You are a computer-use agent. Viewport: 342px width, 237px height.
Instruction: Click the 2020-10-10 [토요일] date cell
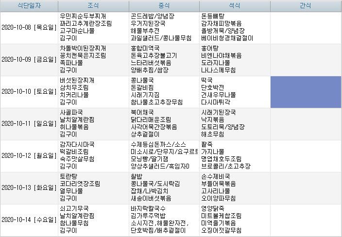[x=29, y=91]
